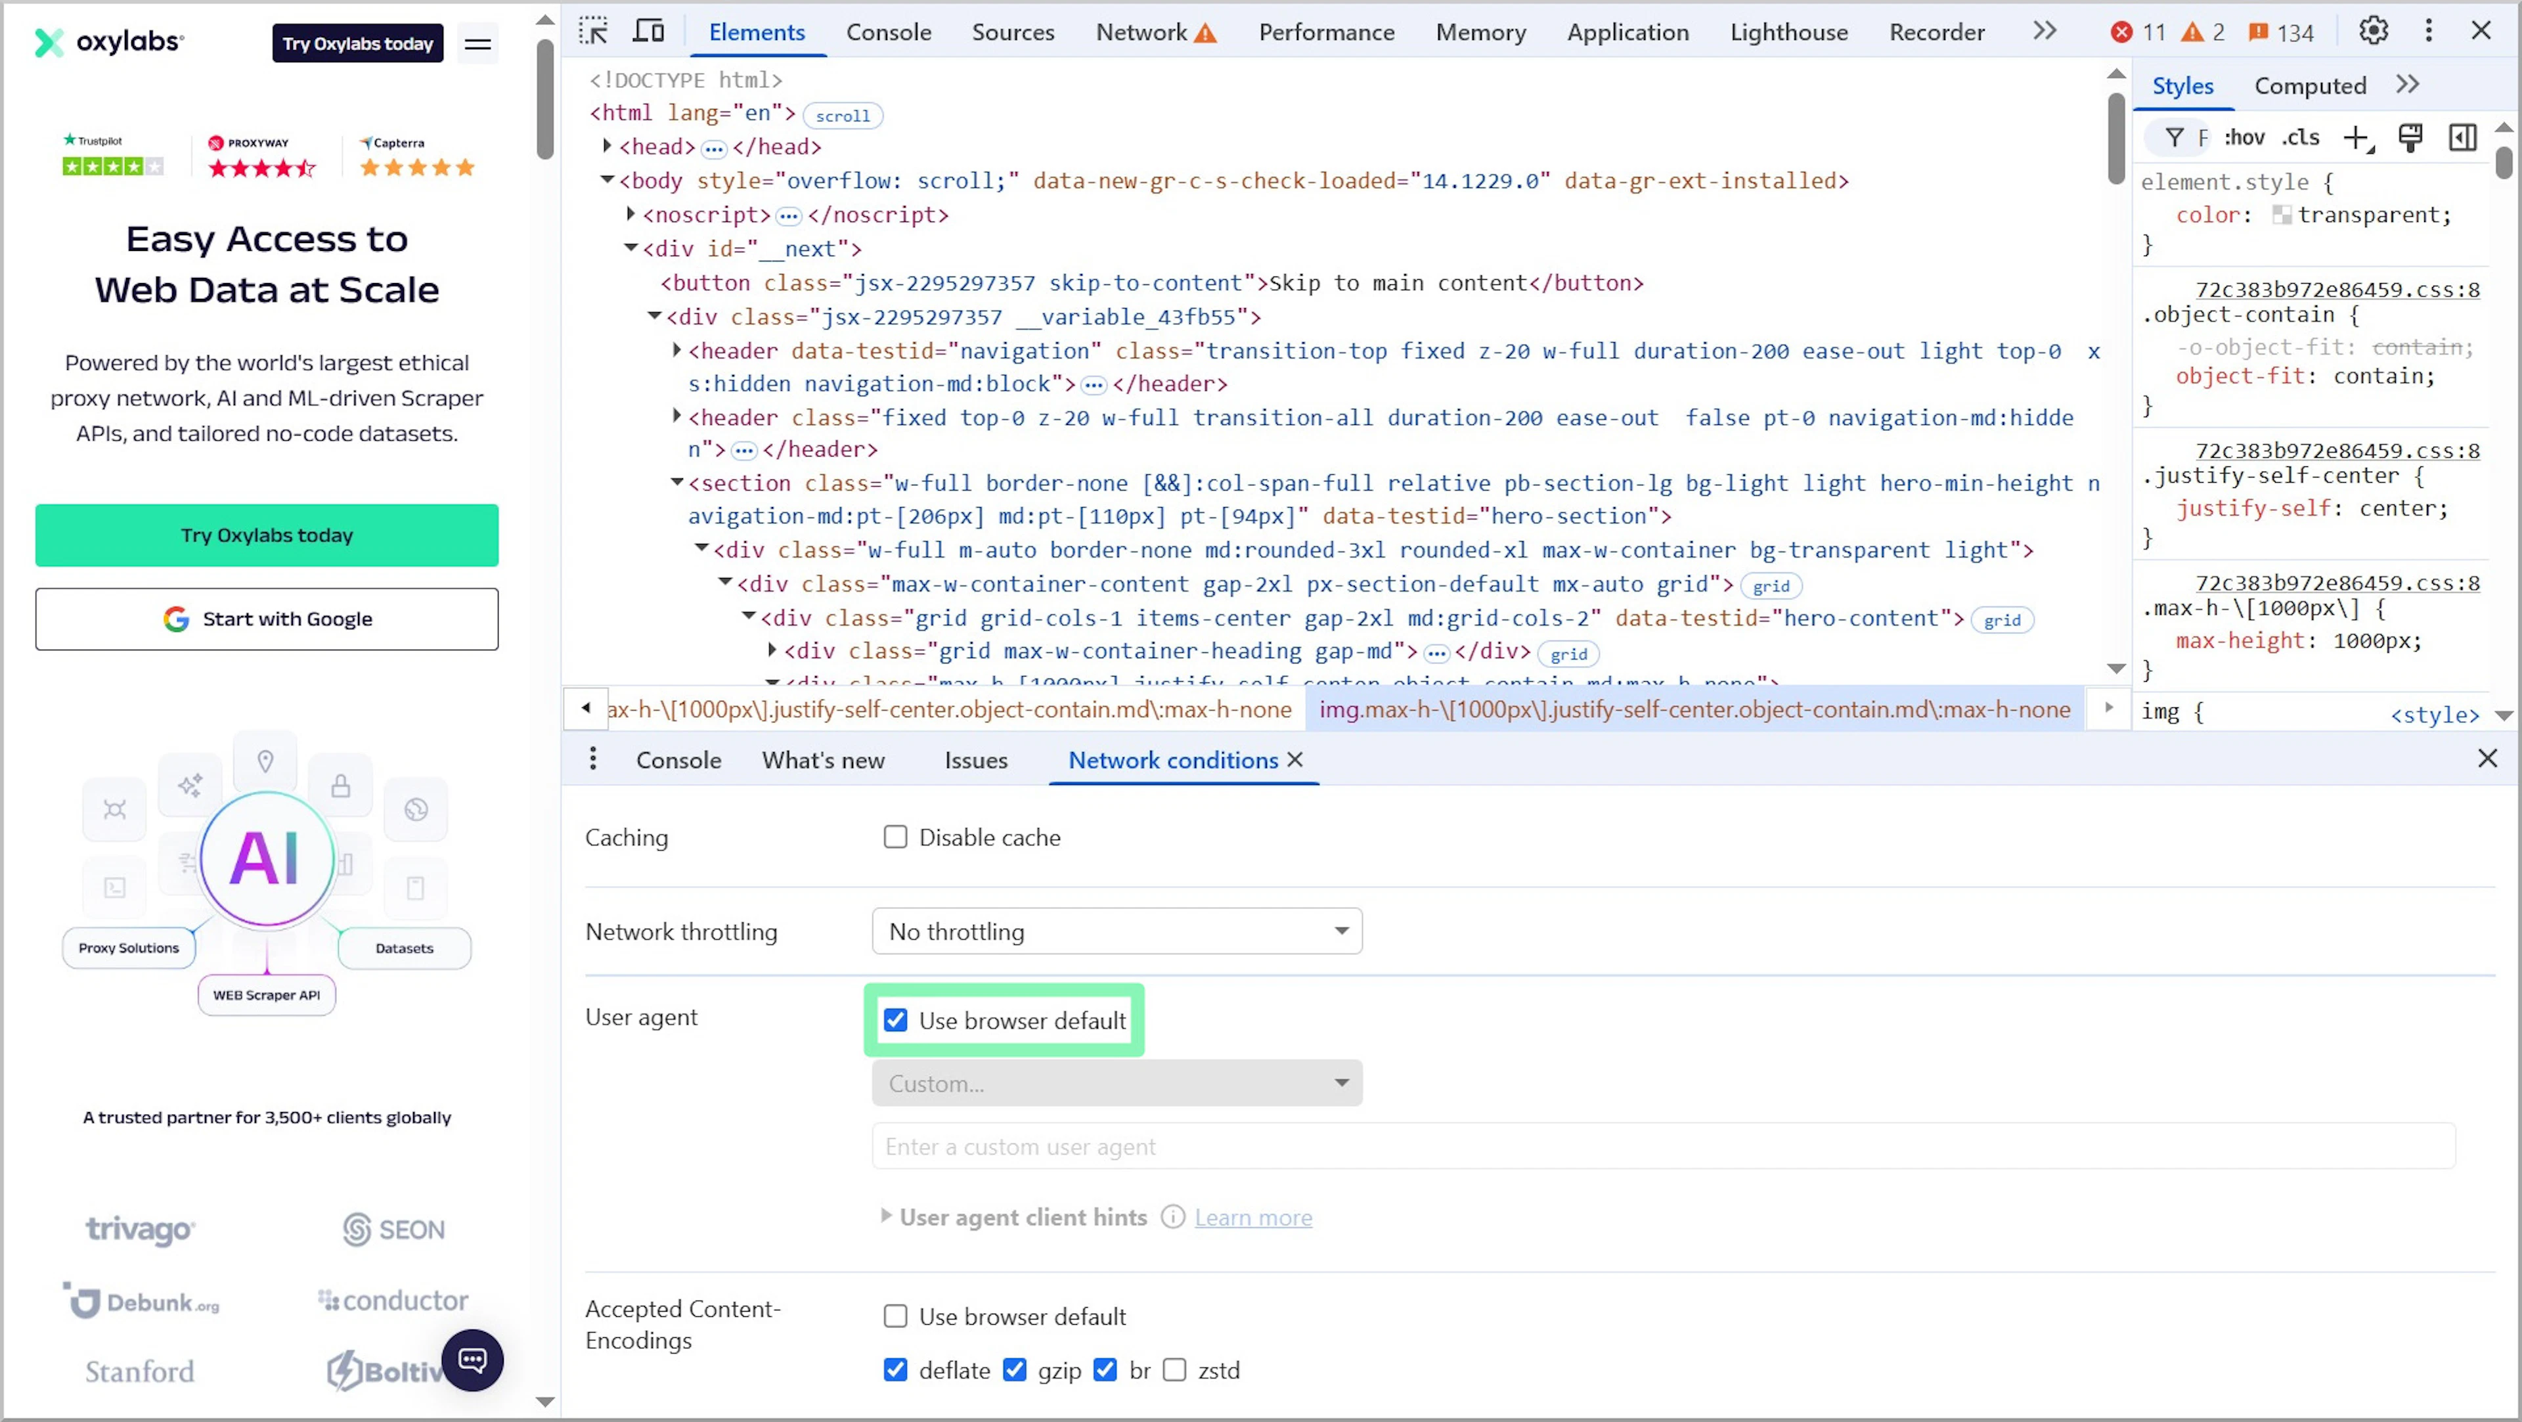Viewport: 2522px width, 1422px height.
Task: Open the Custom user agent dropdown
Action: pos(1116,1082)
